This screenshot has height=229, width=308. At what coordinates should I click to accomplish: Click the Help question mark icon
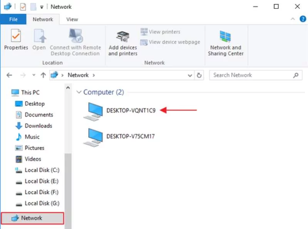pos(303,19)
